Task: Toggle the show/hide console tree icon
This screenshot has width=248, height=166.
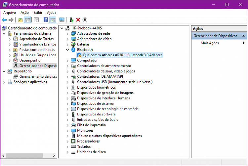Action: tap(27, 20)
